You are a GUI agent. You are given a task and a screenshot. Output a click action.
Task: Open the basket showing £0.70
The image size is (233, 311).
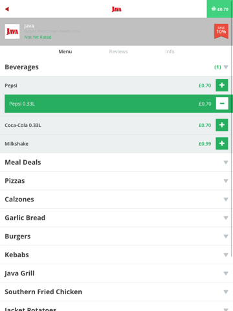pyautogui.click(x=220, y=9)
